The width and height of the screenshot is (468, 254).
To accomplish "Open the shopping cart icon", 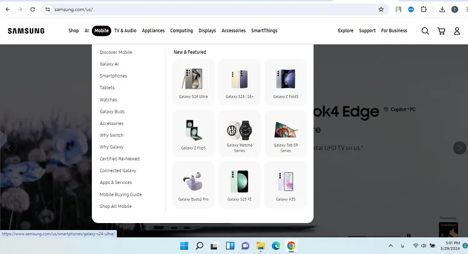I will click(x=441, y=31).
